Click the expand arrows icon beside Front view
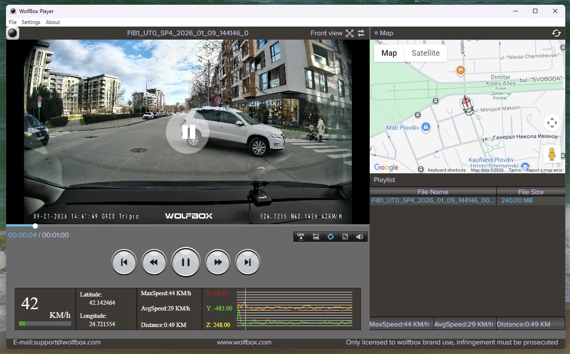Image resolution: width=570 pixels, height=354 pixels. [x=350, y=33]
